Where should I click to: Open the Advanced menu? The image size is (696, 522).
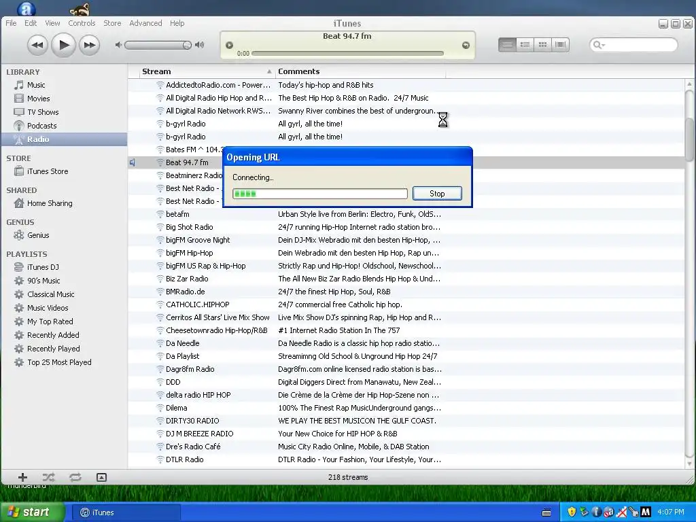(145, 23)
